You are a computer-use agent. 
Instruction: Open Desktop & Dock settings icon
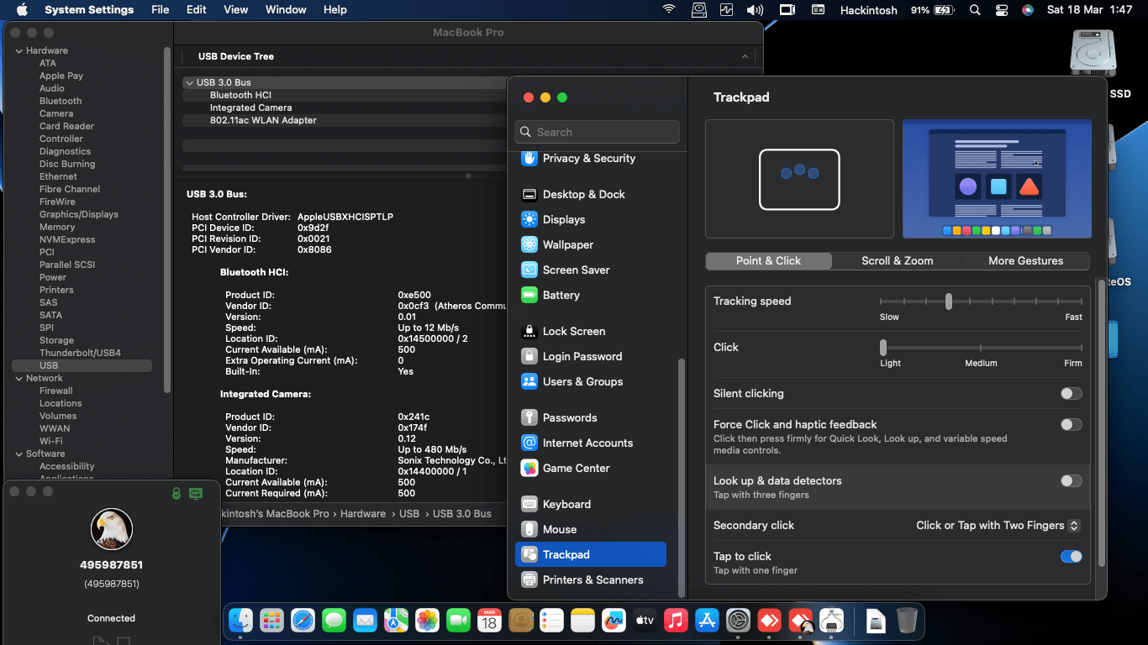(529, 194)
